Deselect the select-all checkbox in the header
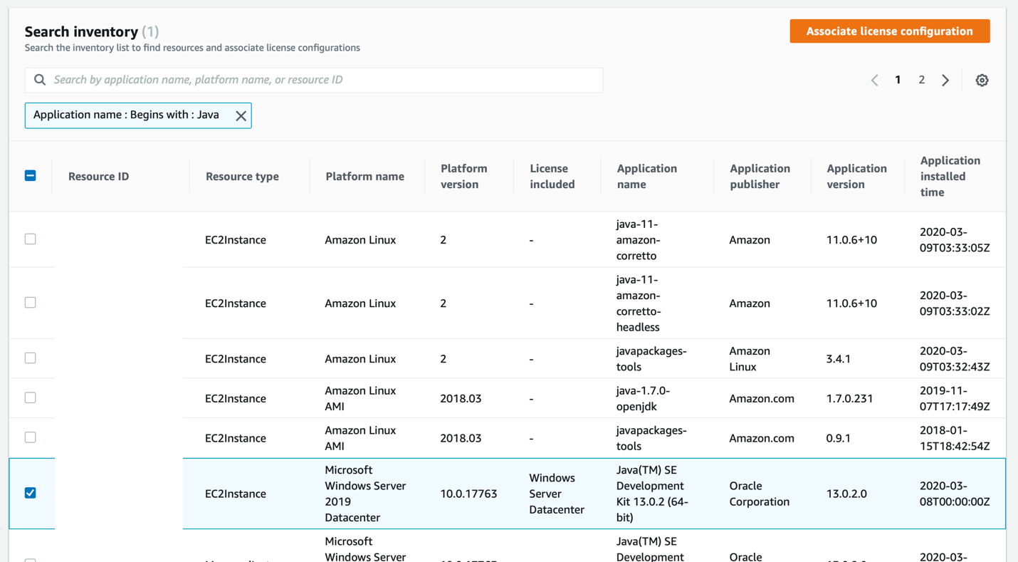This screenshot has height=562, width=1018. 30,175
